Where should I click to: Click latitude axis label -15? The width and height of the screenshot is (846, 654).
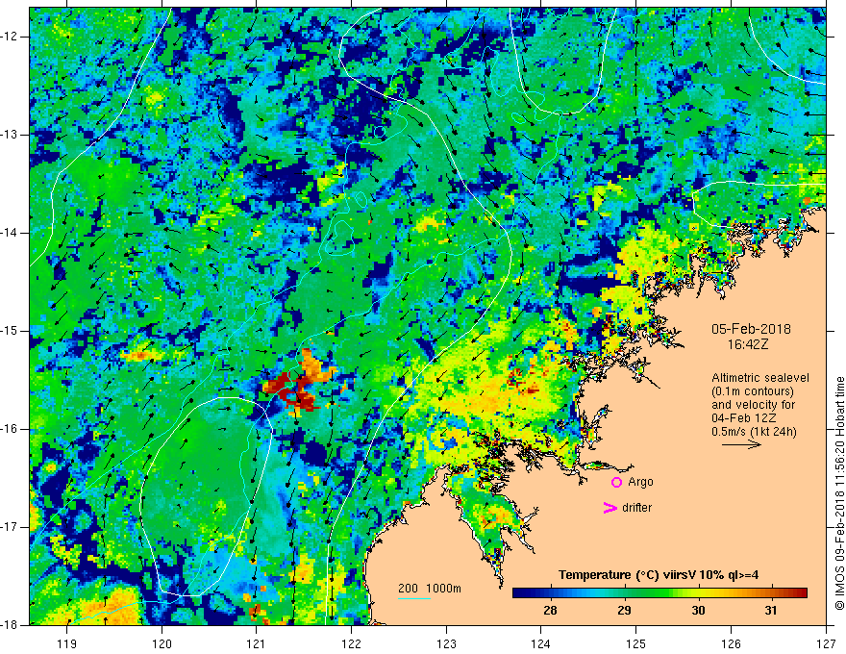[10, 331]
